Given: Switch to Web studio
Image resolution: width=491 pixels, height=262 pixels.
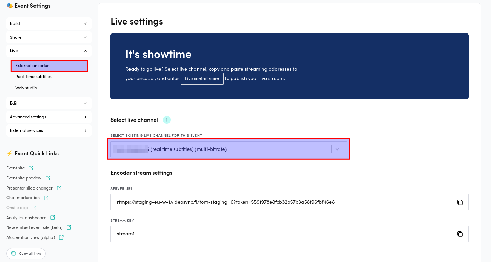Looking at the screenshot, I should pyautogui.click(x=26, y=88).
